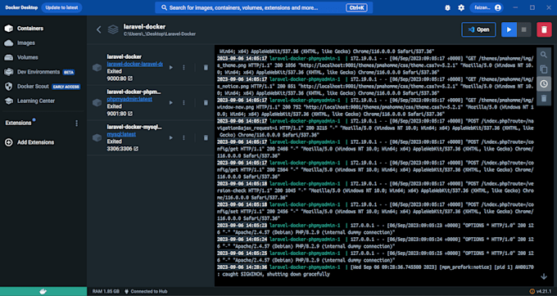Open the phpmyadmin:latest image link

tap(129, 99)
